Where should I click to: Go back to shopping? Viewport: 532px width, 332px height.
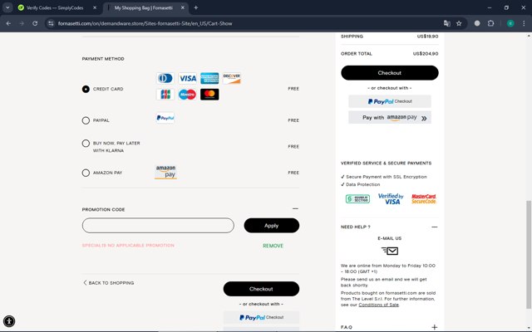(x=109, y=283)
